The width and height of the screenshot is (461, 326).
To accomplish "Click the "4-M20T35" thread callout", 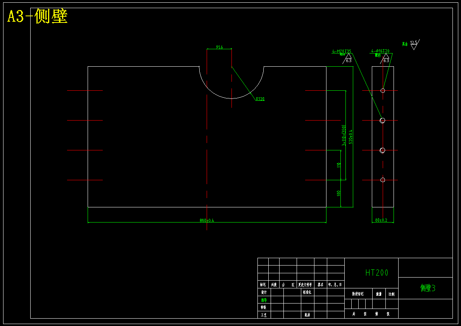I will point(342,52).
